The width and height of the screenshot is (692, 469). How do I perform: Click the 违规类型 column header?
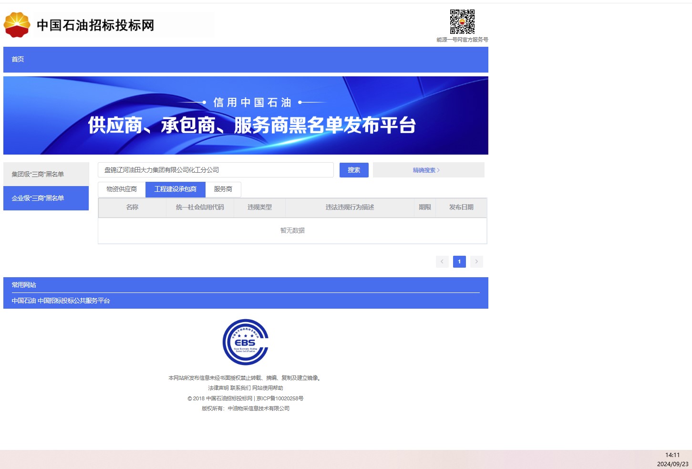pyautogui.click(x=259, y=208)
